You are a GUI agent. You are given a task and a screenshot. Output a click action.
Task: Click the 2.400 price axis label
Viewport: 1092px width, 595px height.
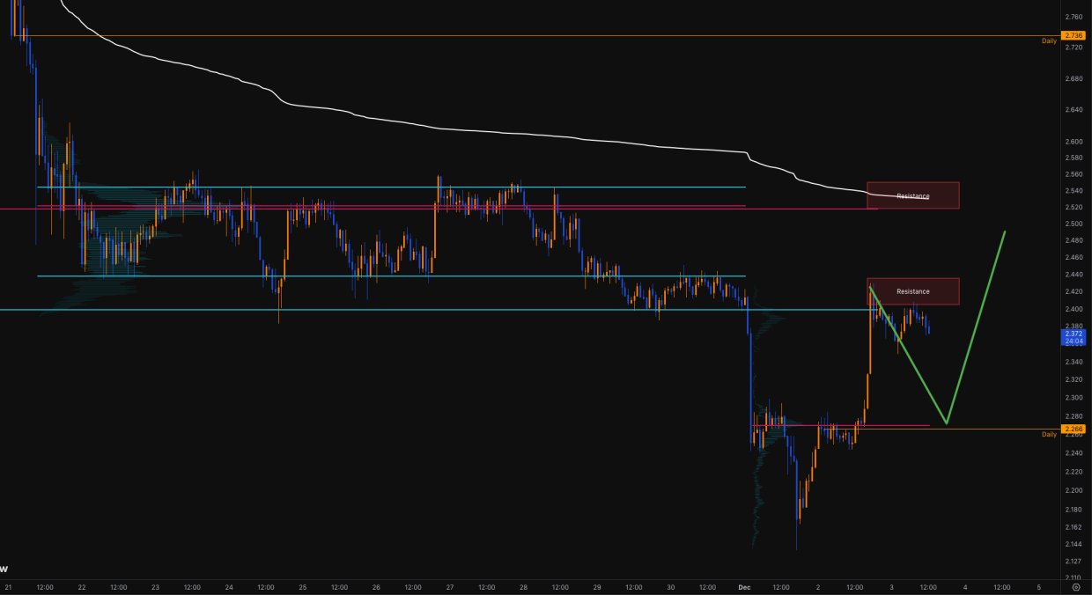(1074, 309)
